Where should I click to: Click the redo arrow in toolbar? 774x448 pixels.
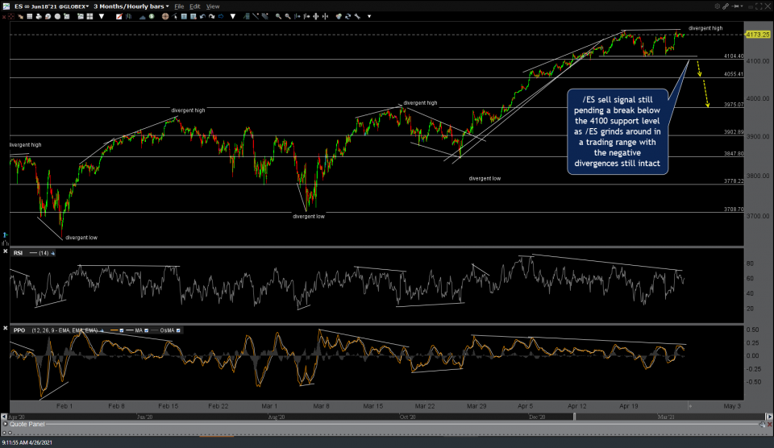point(212,16)
